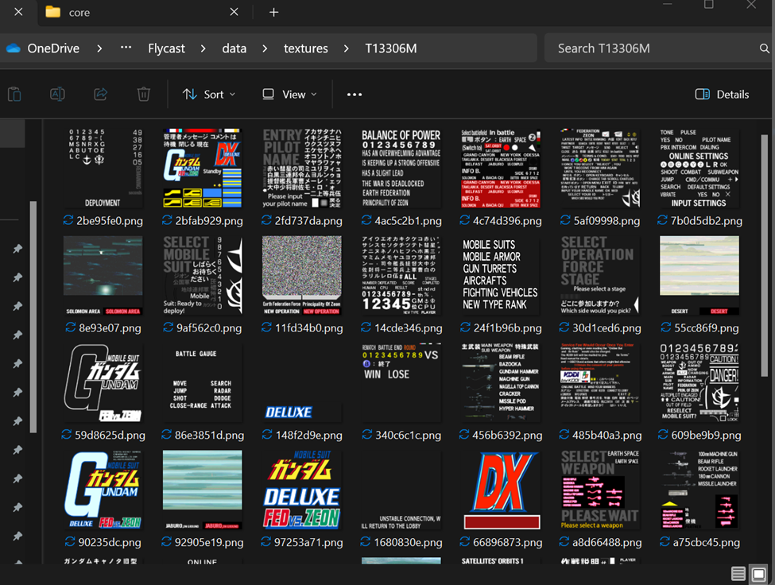Expand chevron after Flycast in breadcrumb
This screenshot has width=775, height=585.
tap(203, 48)
